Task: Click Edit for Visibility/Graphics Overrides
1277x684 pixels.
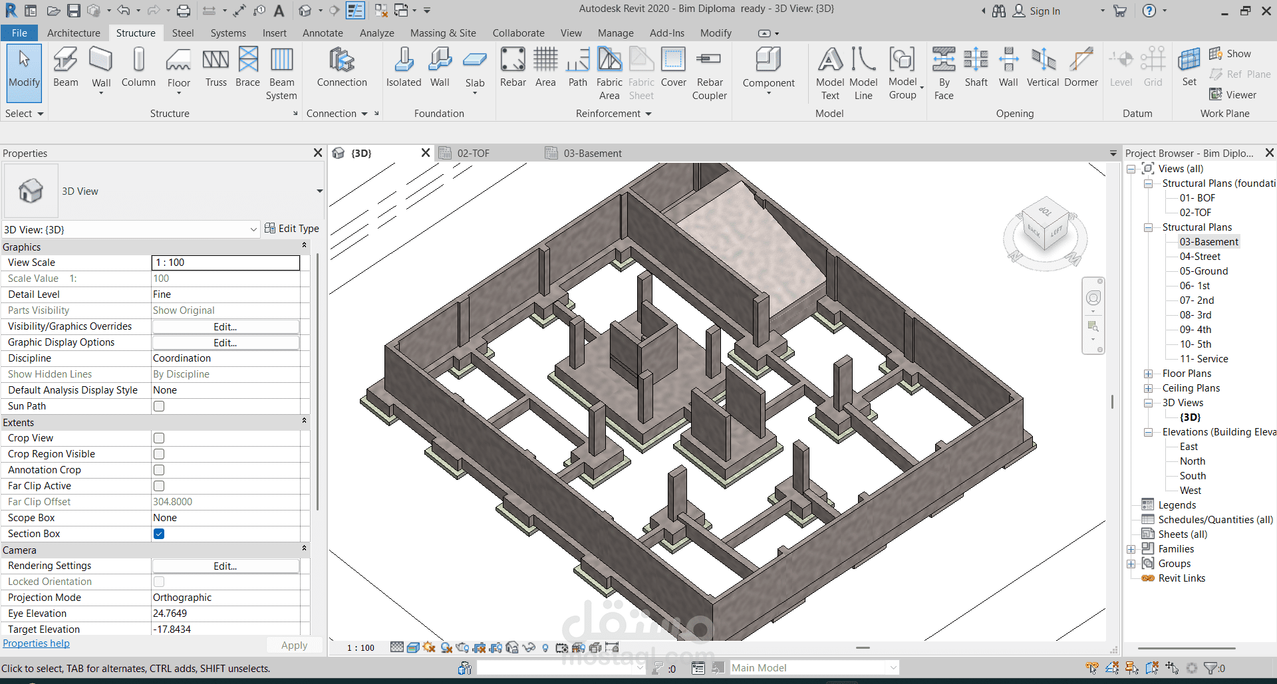Action: pyautogui.click(x=225, y=326)
